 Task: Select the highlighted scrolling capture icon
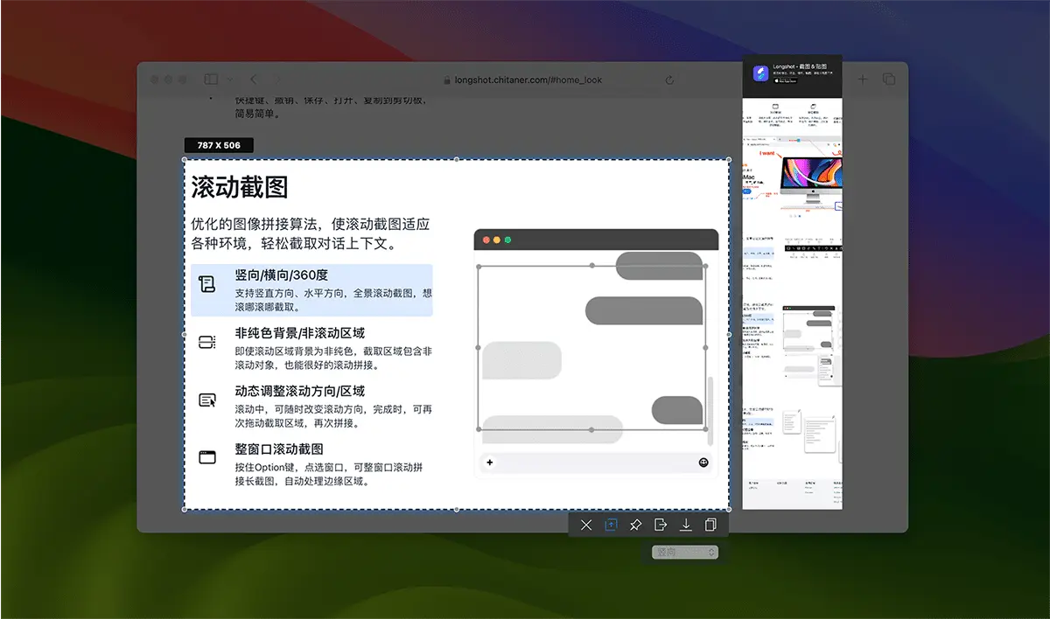click(611, 525)
